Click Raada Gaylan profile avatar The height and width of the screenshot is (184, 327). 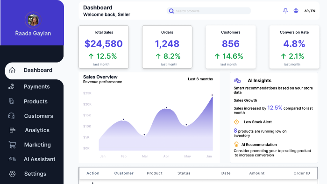33,20
